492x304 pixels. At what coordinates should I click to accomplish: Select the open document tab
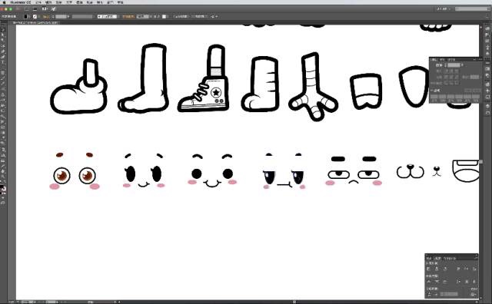[x=35, y=22]
